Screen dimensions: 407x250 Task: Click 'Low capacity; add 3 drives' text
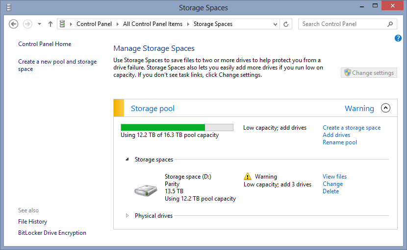(278, 184)
